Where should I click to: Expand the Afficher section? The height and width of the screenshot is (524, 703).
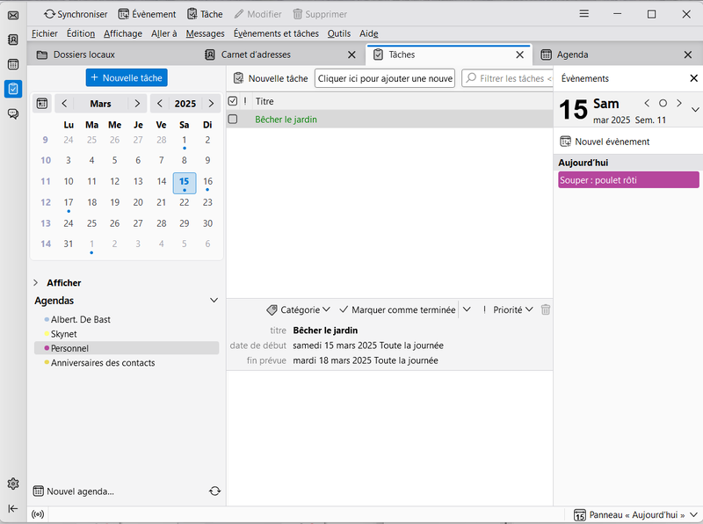[x=36, y=282]
